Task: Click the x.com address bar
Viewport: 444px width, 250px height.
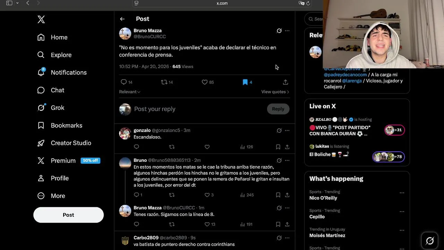Action: coord(222,3)
